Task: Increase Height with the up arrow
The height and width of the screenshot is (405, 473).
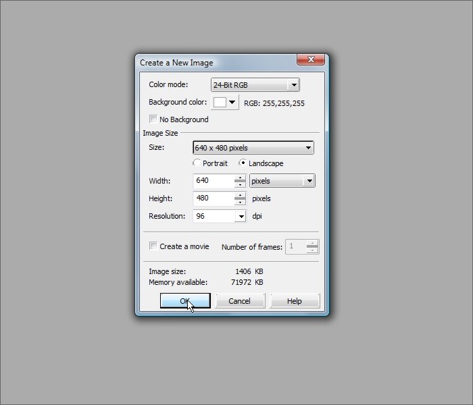Action: click(240, 196)
